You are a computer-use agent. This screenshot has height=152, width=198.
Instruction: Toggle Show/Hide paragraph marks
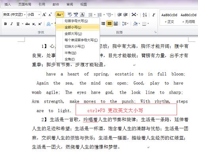154,15
